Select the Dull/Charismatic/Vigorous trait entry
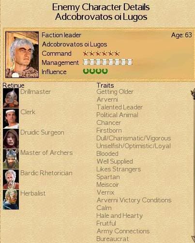Screen dimensions: 195x243 [x=134, y=138]
